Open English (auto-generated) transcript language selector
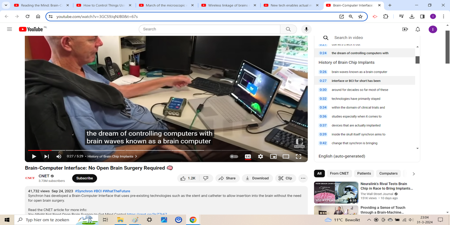Screen dimensions: 450x225 click(342, 156)
